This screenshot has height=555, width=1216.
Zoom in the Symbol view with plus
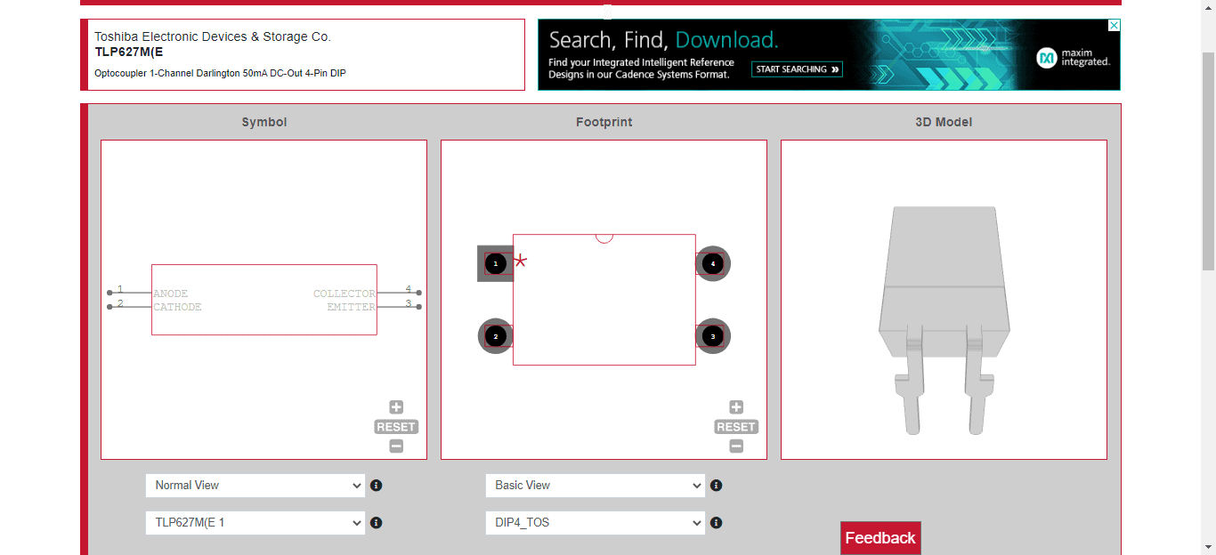pos(396,407)
